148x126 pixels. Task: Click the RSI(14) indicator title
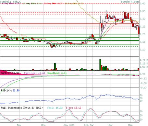(x=7, y=90)
